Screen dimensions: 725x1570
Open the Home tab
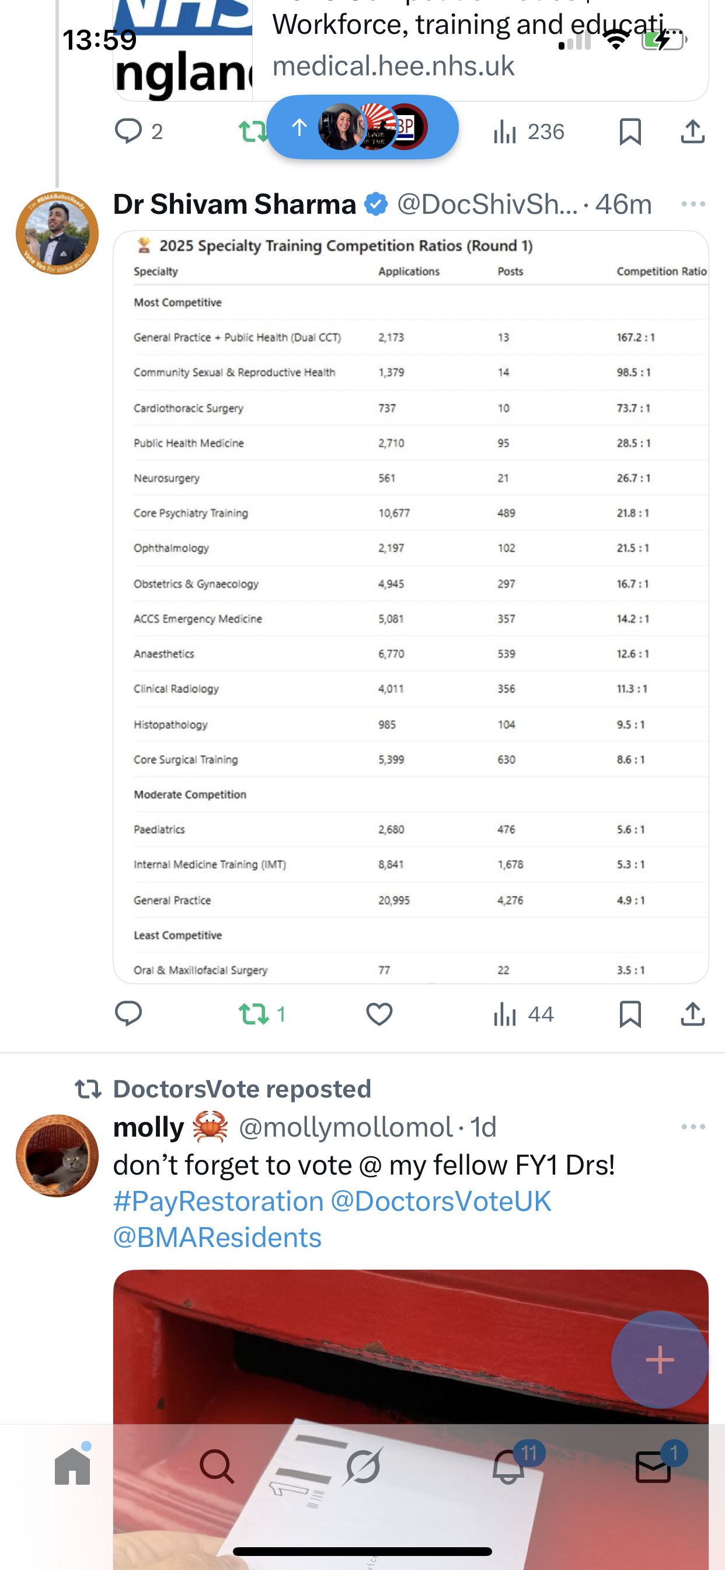point(72,1466)
